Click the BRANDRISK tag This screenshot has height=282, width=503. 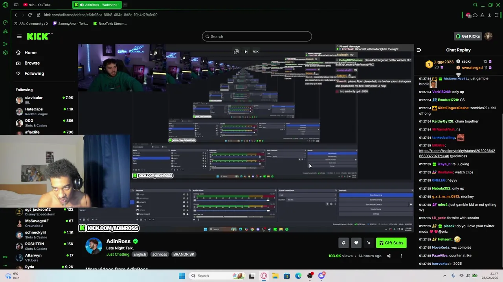[x=184, y=255]
